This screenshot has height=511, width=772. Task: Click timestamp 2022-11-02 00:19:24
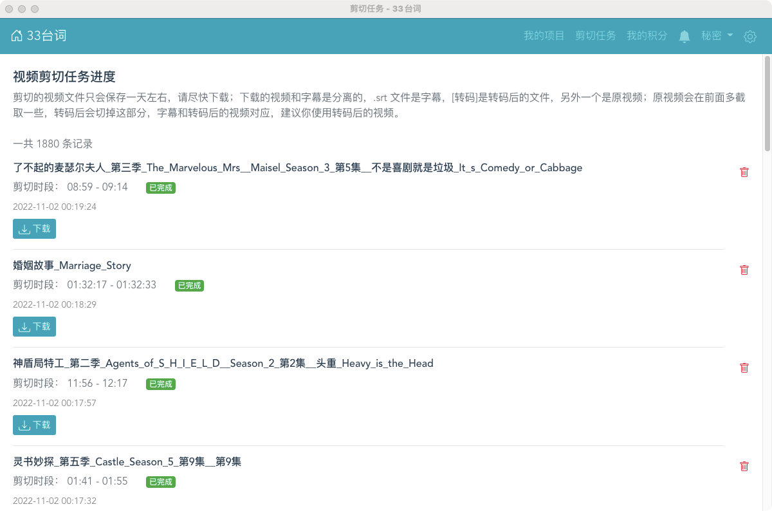coord(55,207)
